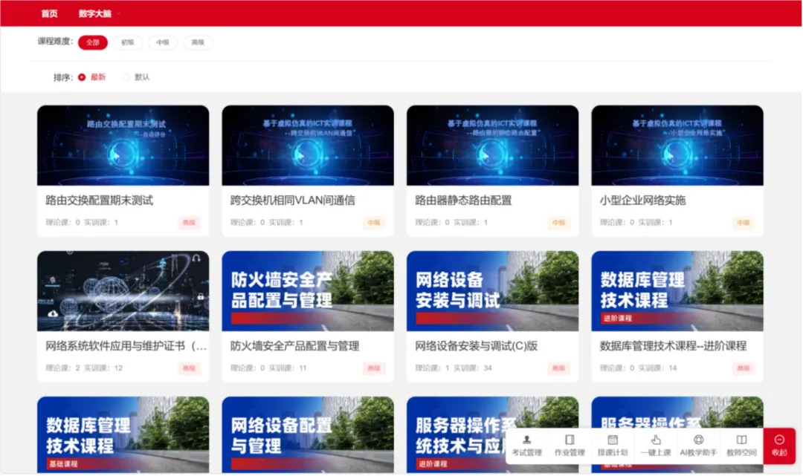Select 全部 difficulty filter pill
This screenshot has width=803, height=476.
click(93, 43)
